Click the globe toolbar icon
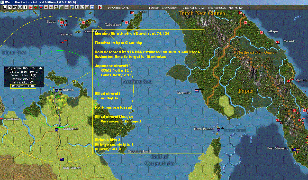Screen dimensions: 308x180 pos(72,7)
